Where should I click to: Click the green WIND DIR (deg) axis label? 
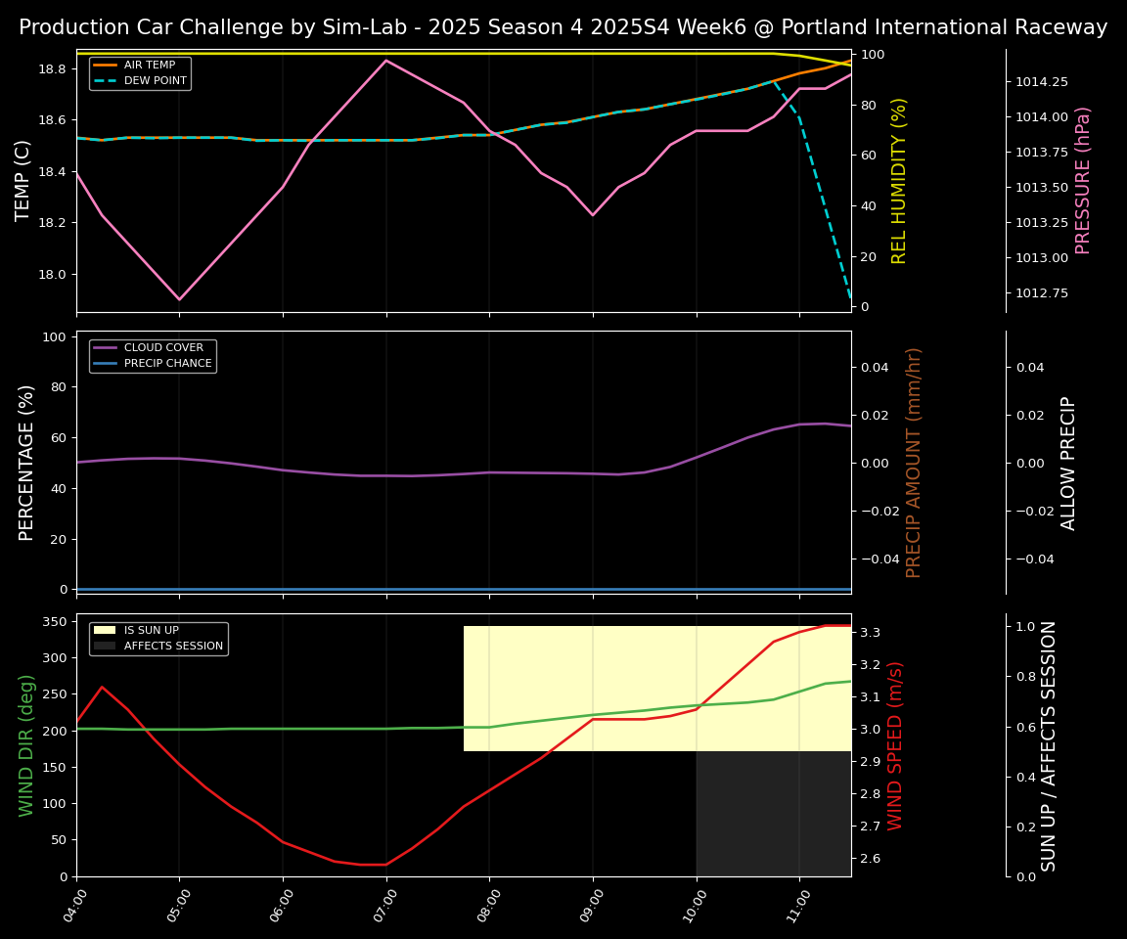point(27,745)
